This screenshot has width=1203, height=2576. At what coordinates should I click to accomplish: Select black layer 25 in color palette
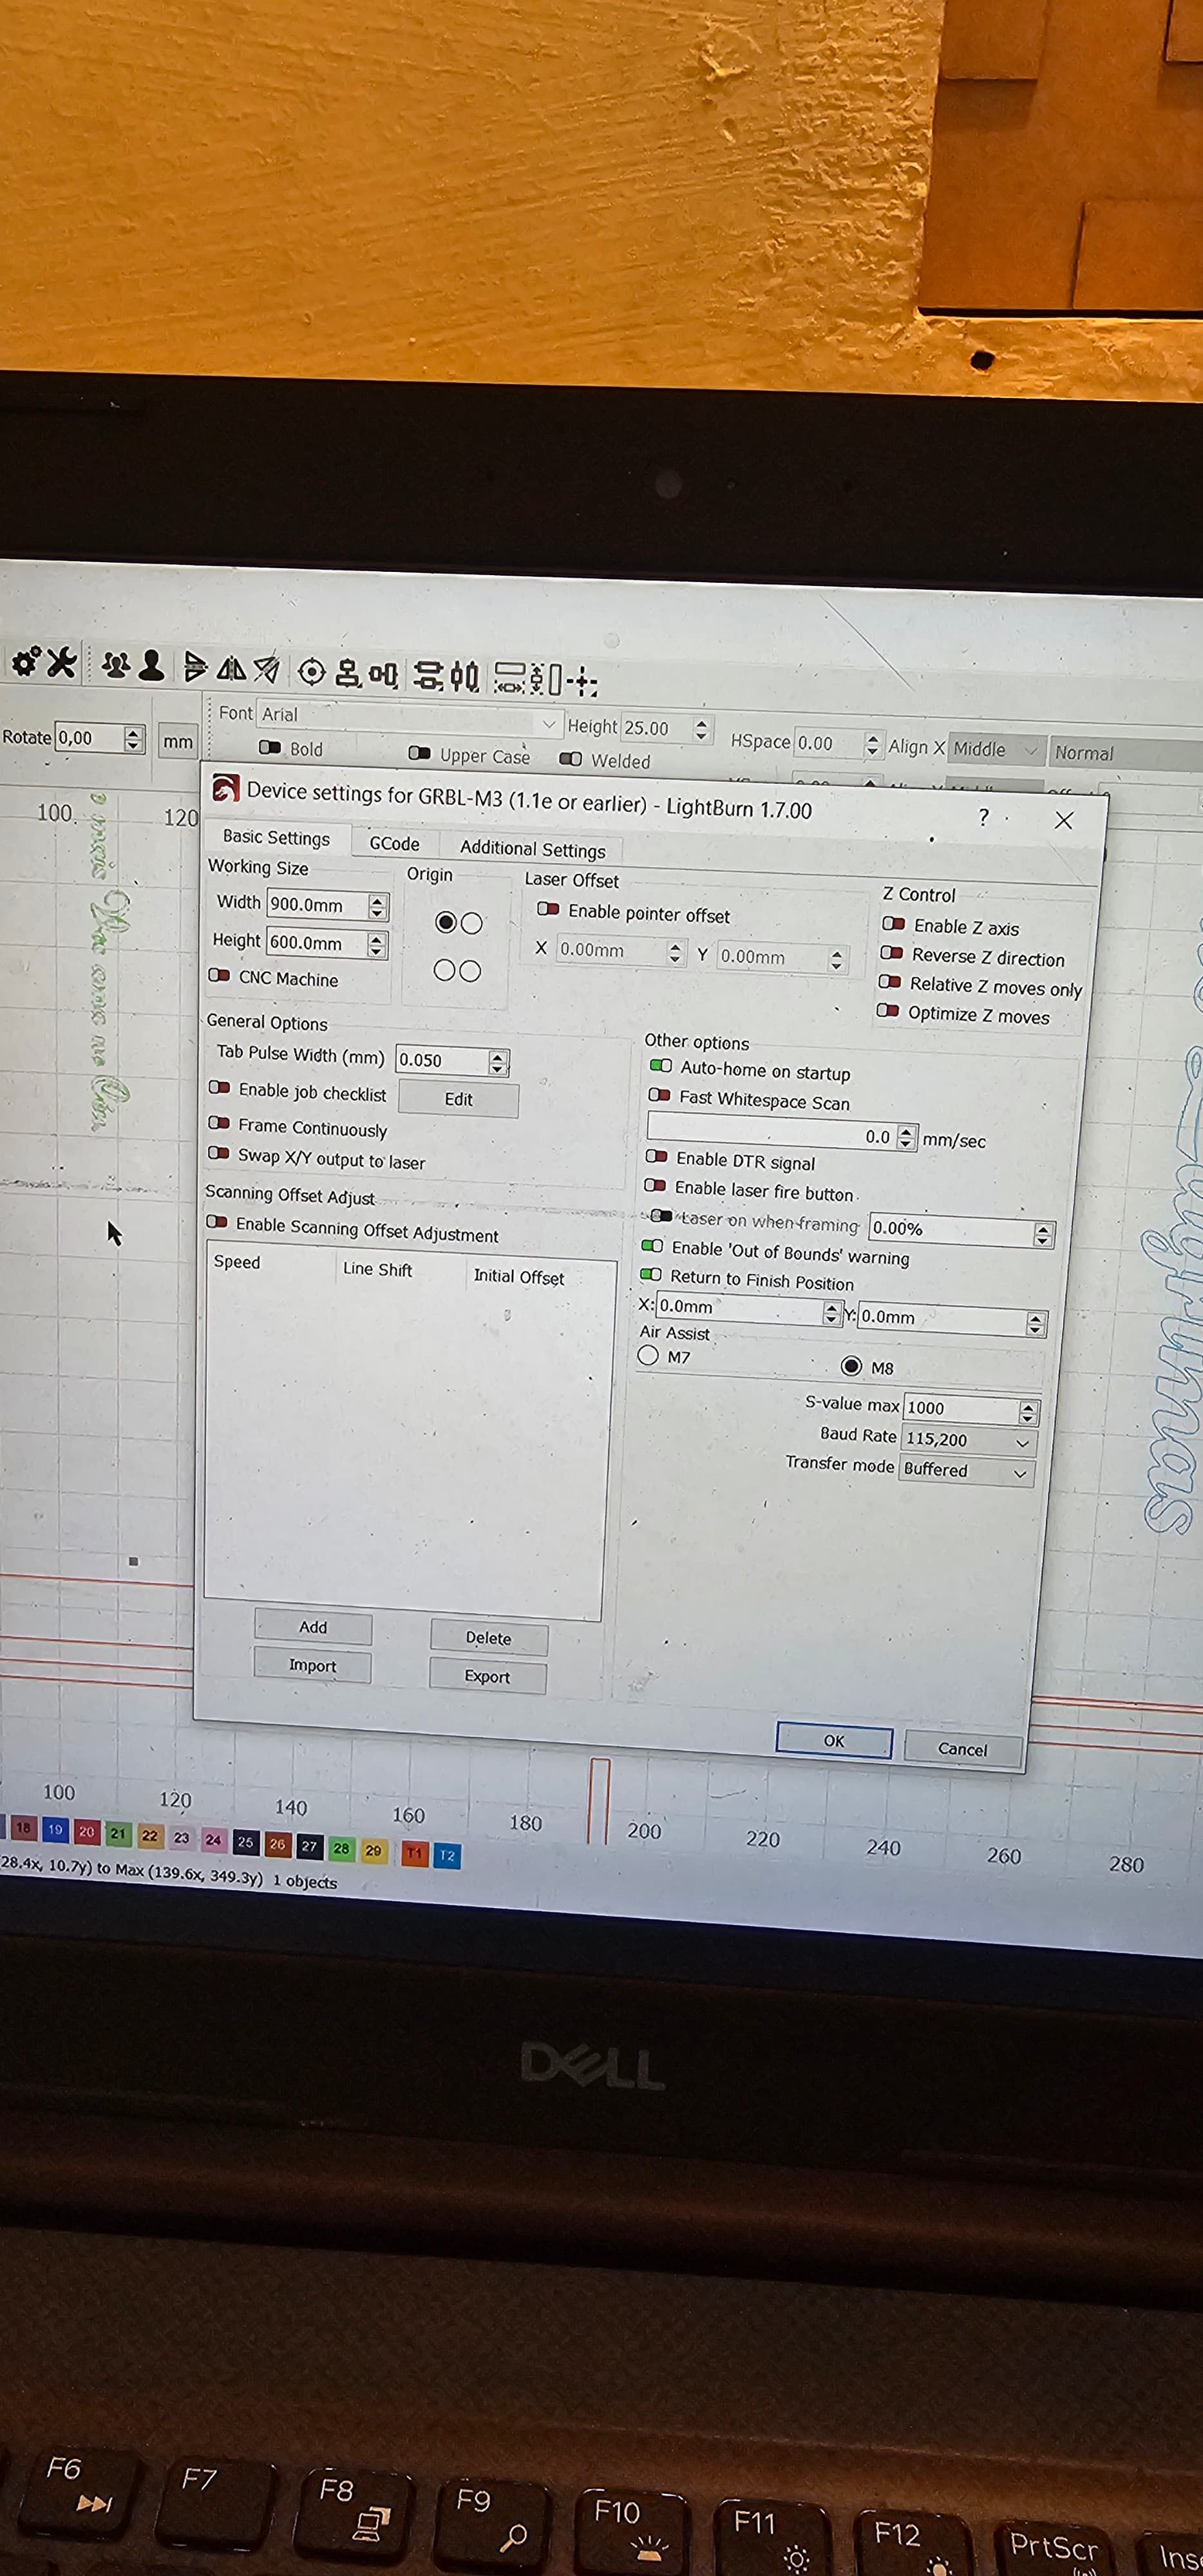pyautogui.click(x=245, y=1842)
